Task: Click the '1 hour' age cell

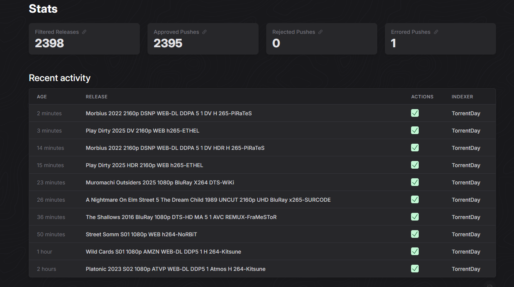Action: 45,252
